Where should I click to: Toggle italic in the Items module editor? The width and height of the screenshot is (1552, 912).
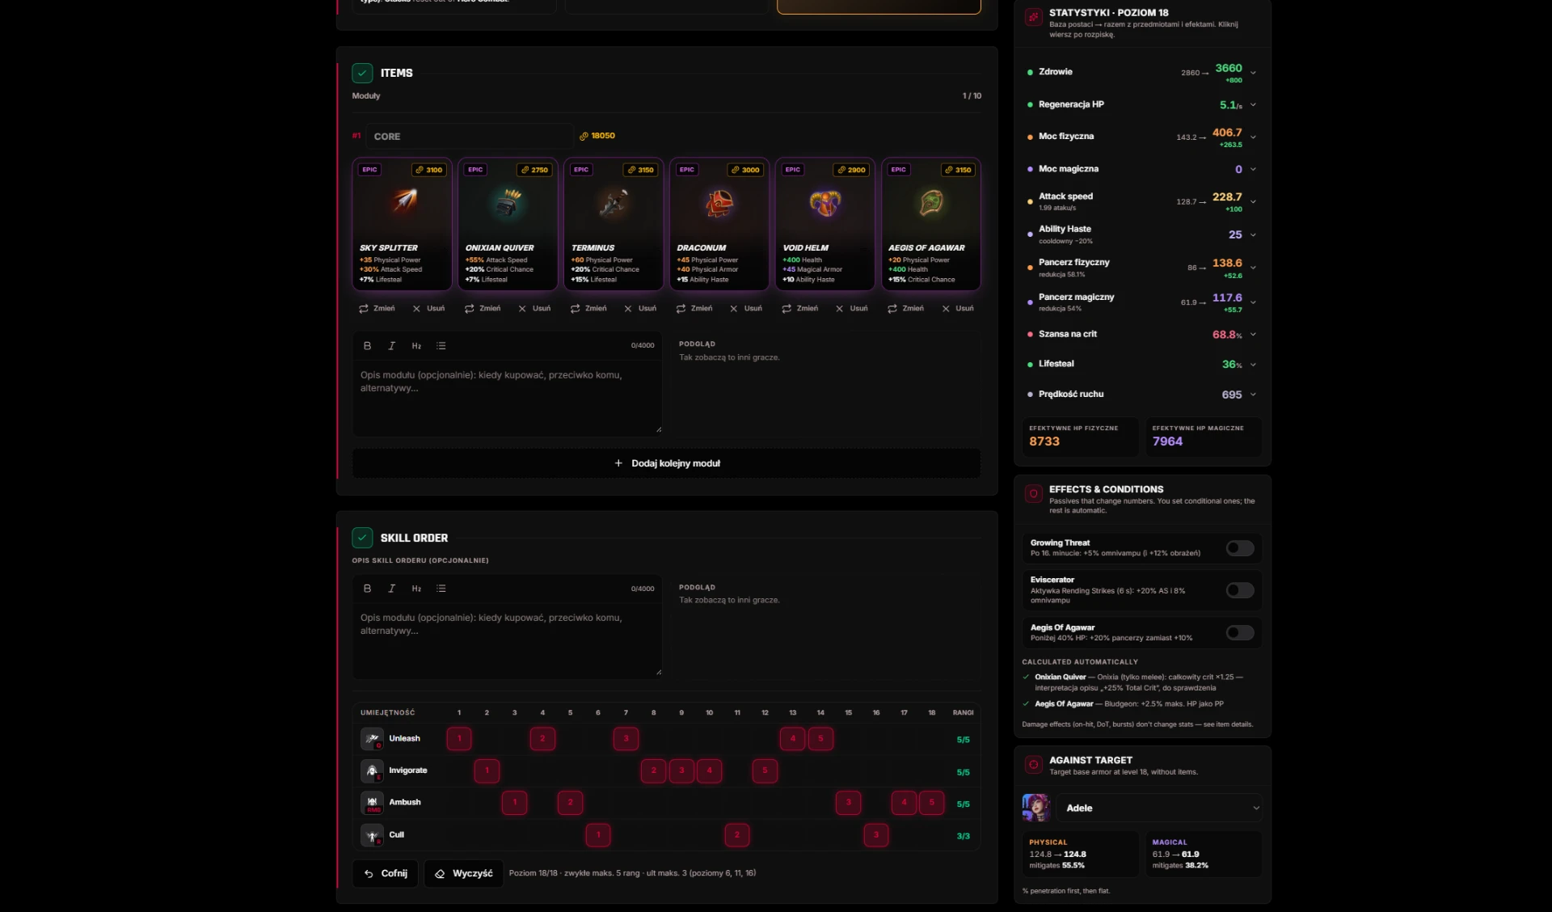coord(391,345)
